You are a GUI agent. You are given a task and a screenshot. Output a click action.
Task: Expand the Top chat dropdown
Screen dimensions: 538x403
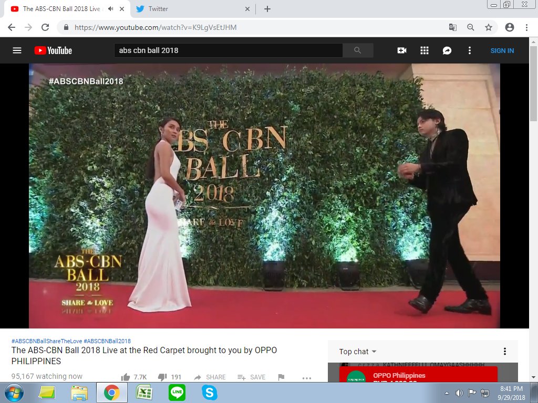click(x=357, y=352)
